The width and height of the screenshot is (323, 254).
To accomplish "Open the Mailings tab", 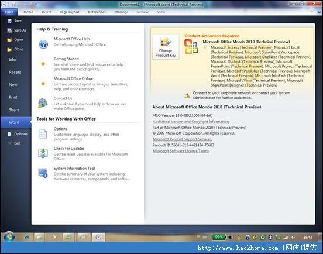I will (x=121, y=12).
